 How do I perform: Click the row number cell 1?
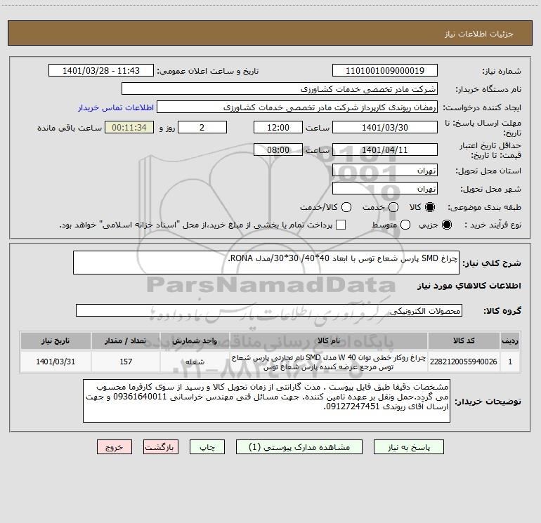510,362
